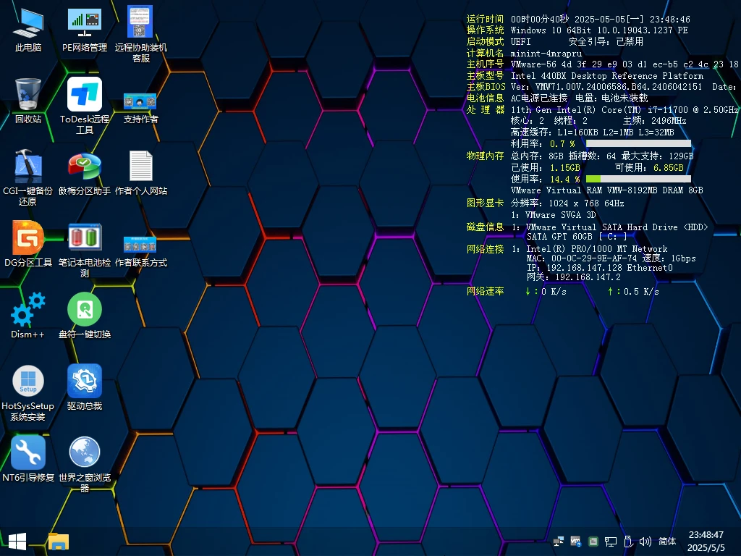Click the USB device tray icon
The height and width of the screenshot is (556, 741).
point(628,542)
